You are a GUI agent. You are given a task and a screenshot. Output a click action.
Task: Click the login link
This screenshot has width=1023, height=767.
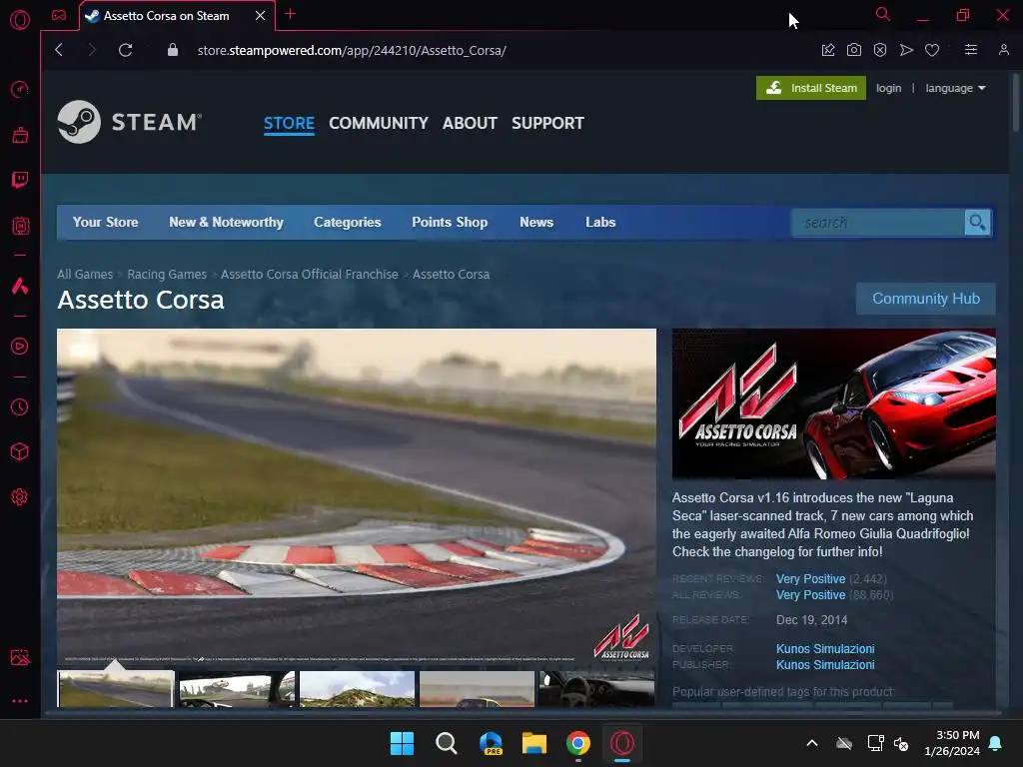click(888, 88)
